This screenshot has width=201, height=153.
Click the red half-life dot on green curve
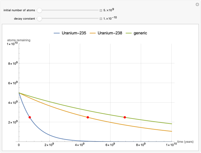point(125,117)
